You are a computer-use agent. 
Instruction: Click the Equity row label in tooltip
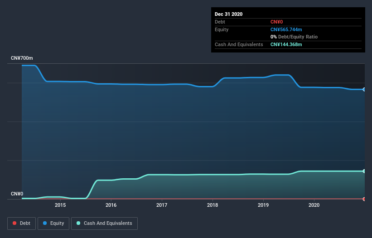pos(222,29)
